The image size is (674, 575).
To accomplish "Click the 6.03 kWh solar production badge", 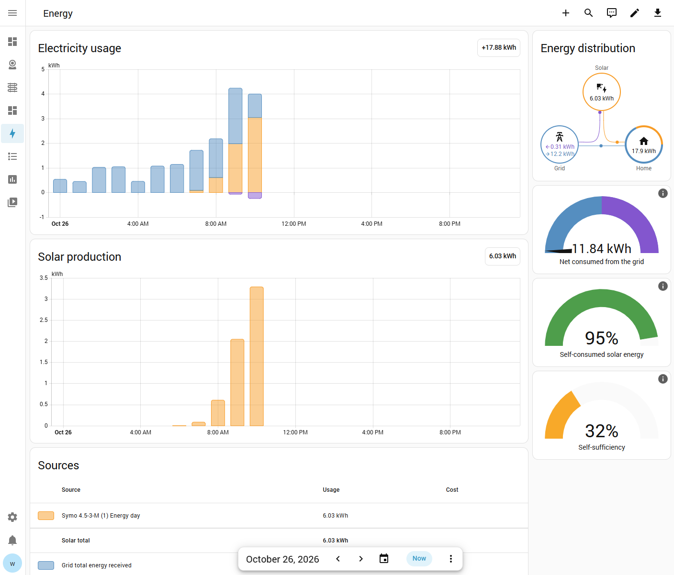I will point(503,256).
